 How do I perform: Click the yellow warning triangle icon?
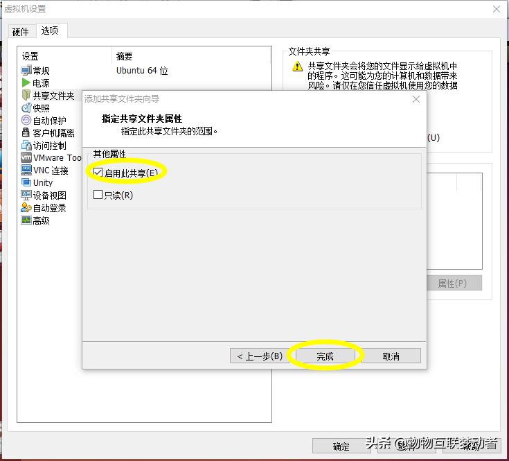(297, 67)
